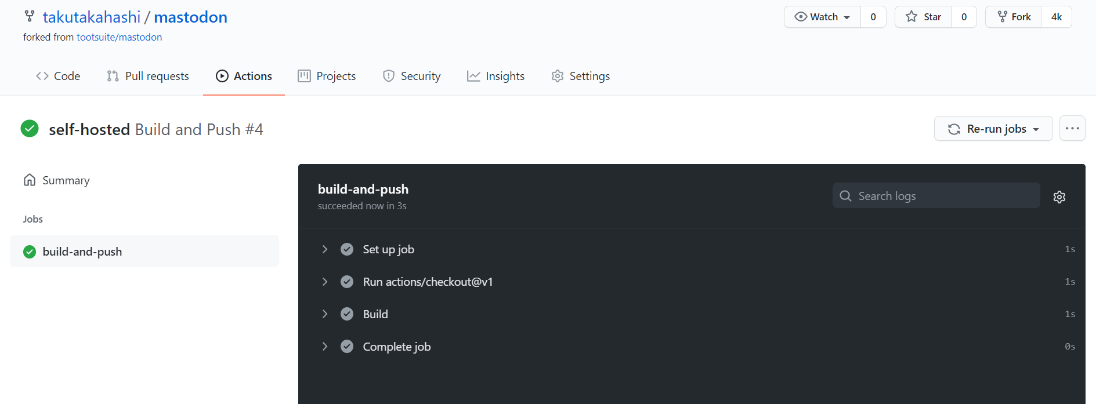
Task: Expand the Build step chevron
Action: [x=325, y=314]
